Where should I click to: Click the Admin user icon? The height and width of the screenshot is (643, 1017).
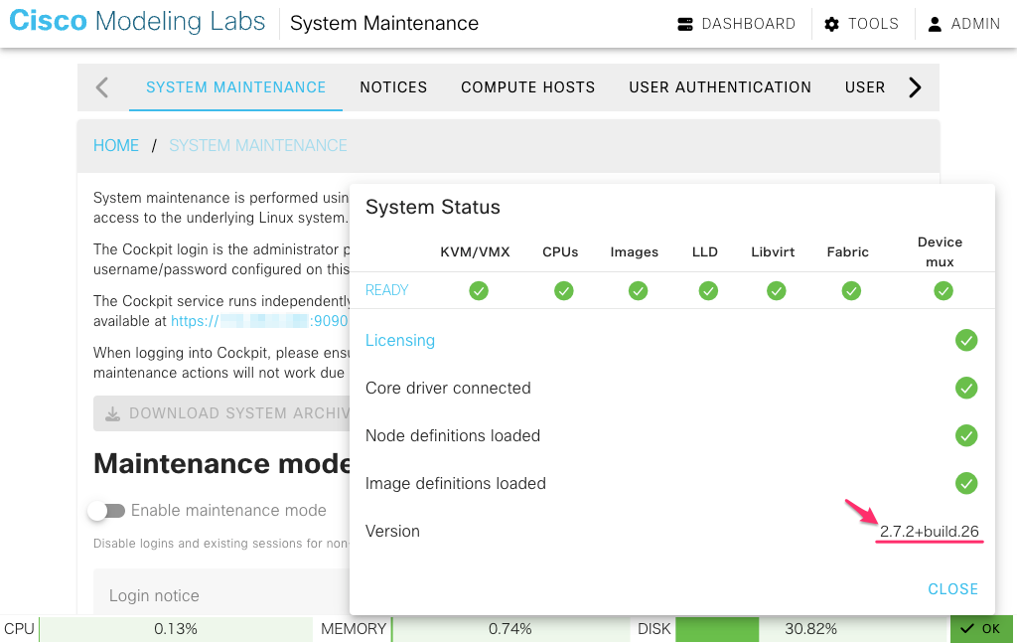(x=935, y=24)
